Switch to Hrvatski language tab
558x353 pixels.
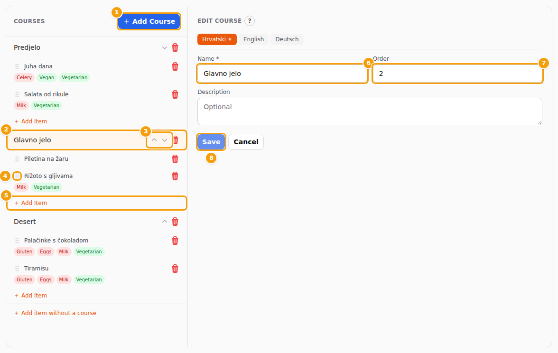pos(217,39)
